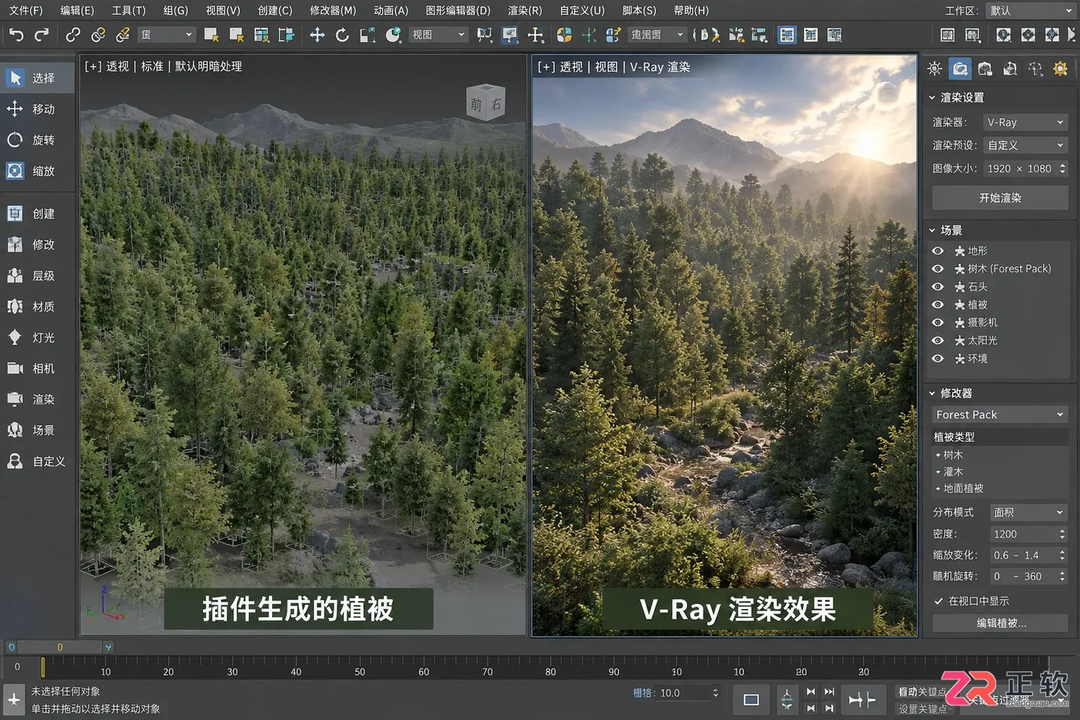Open the 渲染器 V-Ray dropdown
Screen dimensions: 1080x720
pos(1025,122)
